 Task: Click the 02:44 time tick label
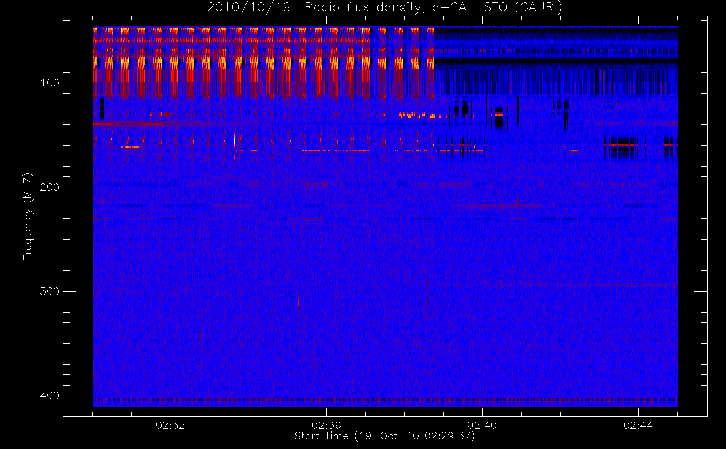pos(638,425)
